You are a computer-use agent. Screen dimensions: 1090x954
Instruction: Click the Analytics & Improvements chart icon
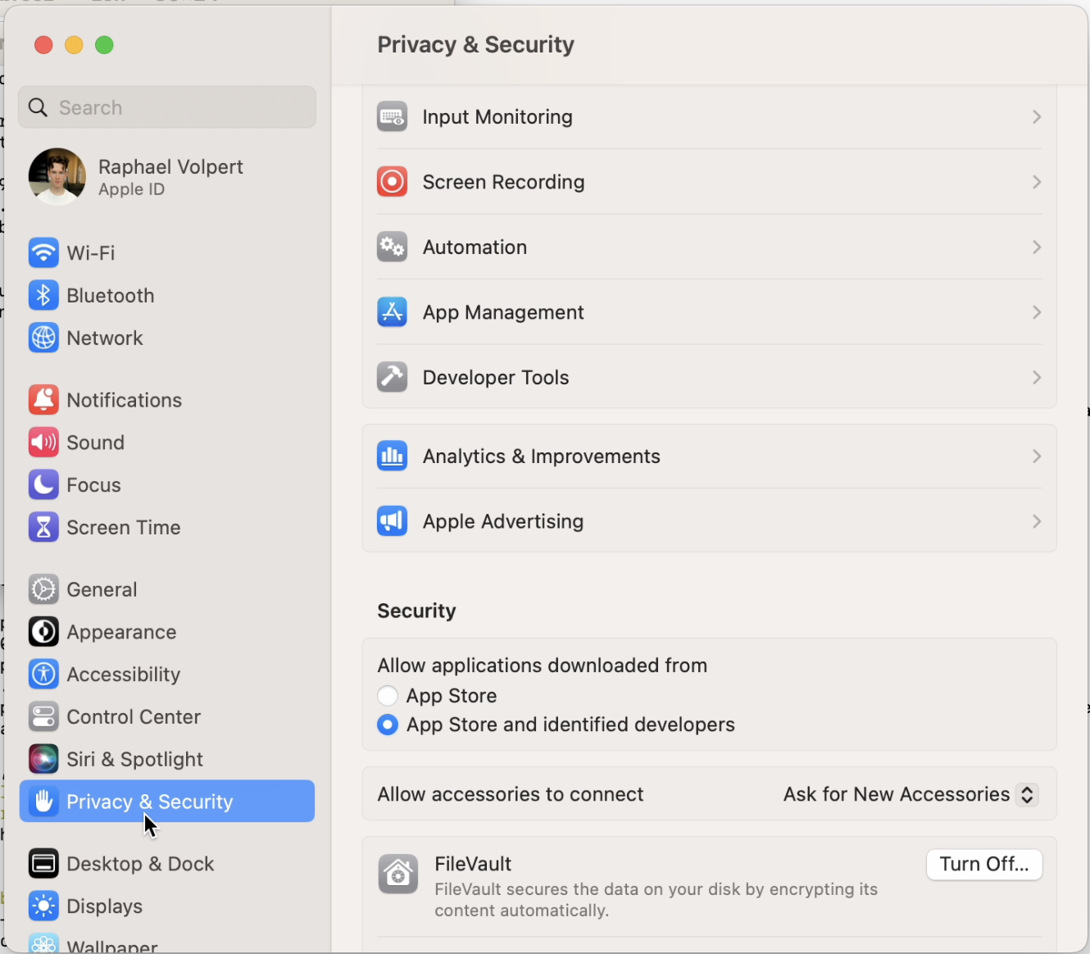pyautogui.click(x=393, y=457)
